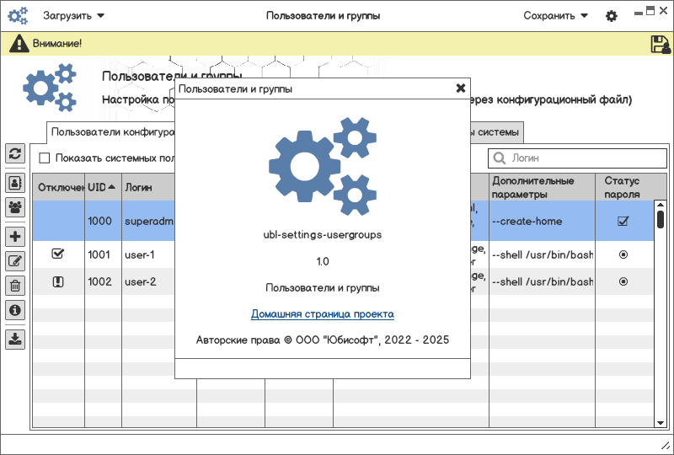The height and width of the screenshot is (455, 674).
Task: Click the Внимание! warning text
Action: [x=57, y=44]
